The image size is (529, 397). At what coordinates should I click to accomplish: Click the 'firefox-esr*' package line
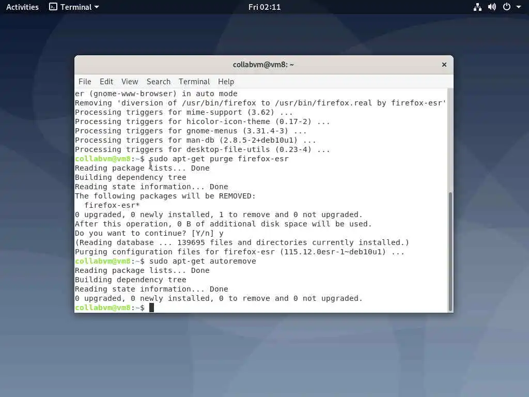pos(112,205)
